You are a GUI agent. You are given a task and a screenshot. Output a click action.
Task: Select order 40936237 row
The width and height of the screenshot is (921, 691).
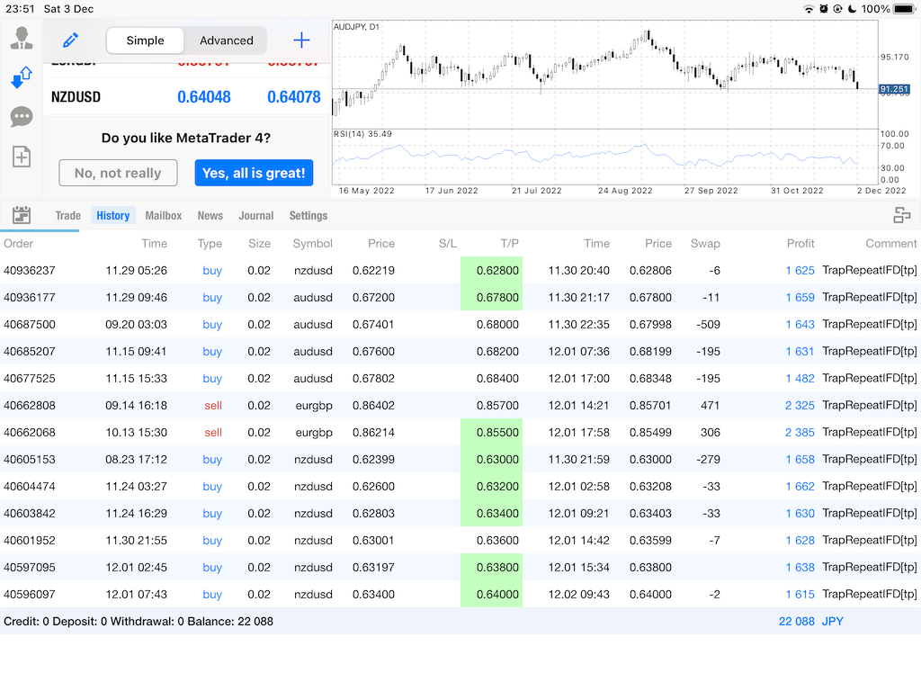pyautogui.click(x=460, y=270)
